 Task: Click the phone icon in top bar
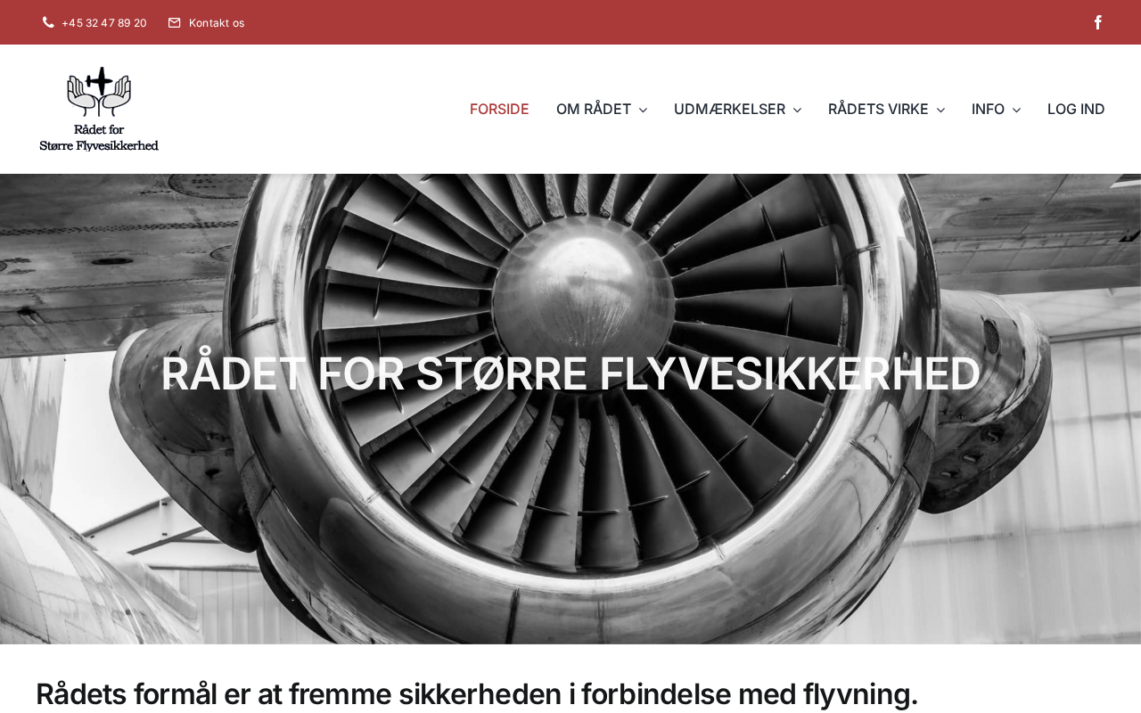click(48, 22)
